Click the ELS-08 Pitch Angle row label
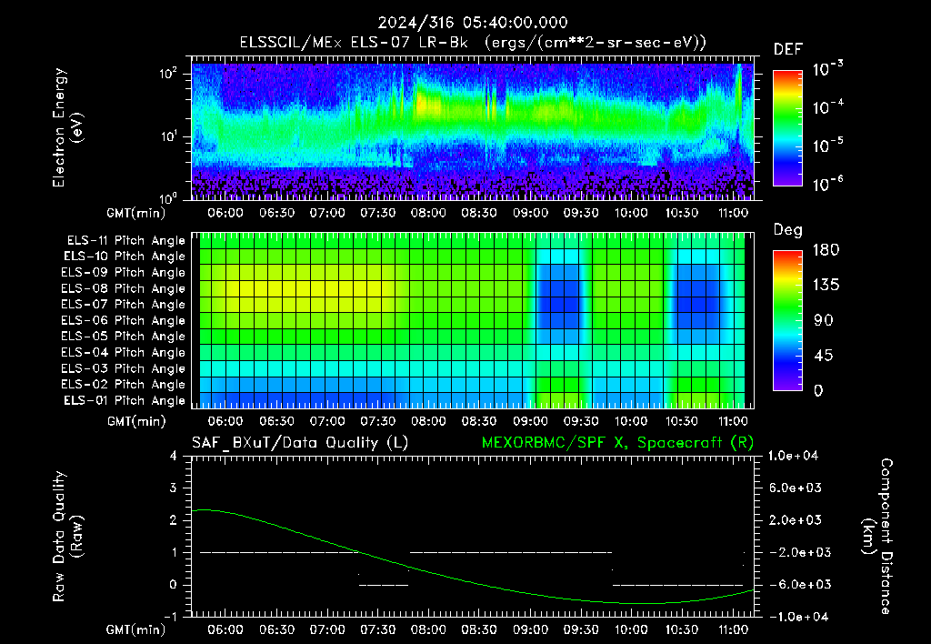The height and width of the screenshot is (644, 931). tap(124, 288)
